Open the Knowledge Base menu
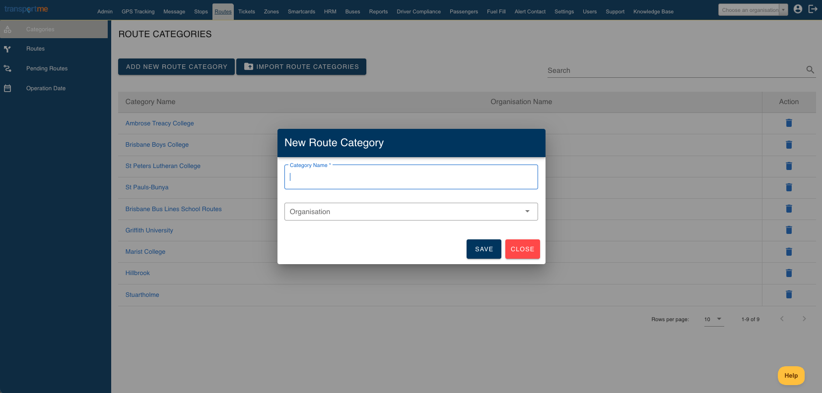Image resolution: width=822 pixels, height=393 pixels. coord(653,11)
